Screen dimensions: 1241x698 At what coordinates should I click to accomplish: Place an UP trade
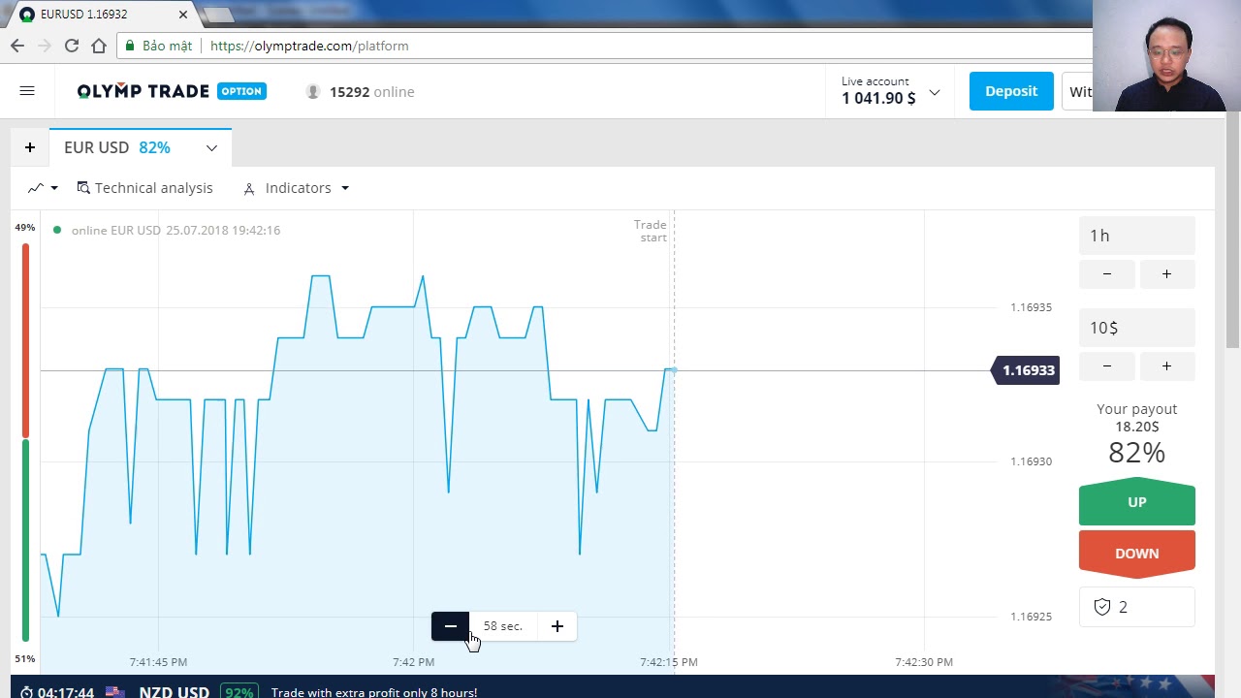pyautogui.click(x=1137, y=502)
